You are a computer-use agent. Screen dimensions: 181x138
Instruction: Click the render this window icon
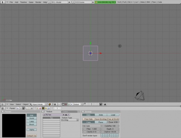tap(105, 104)
